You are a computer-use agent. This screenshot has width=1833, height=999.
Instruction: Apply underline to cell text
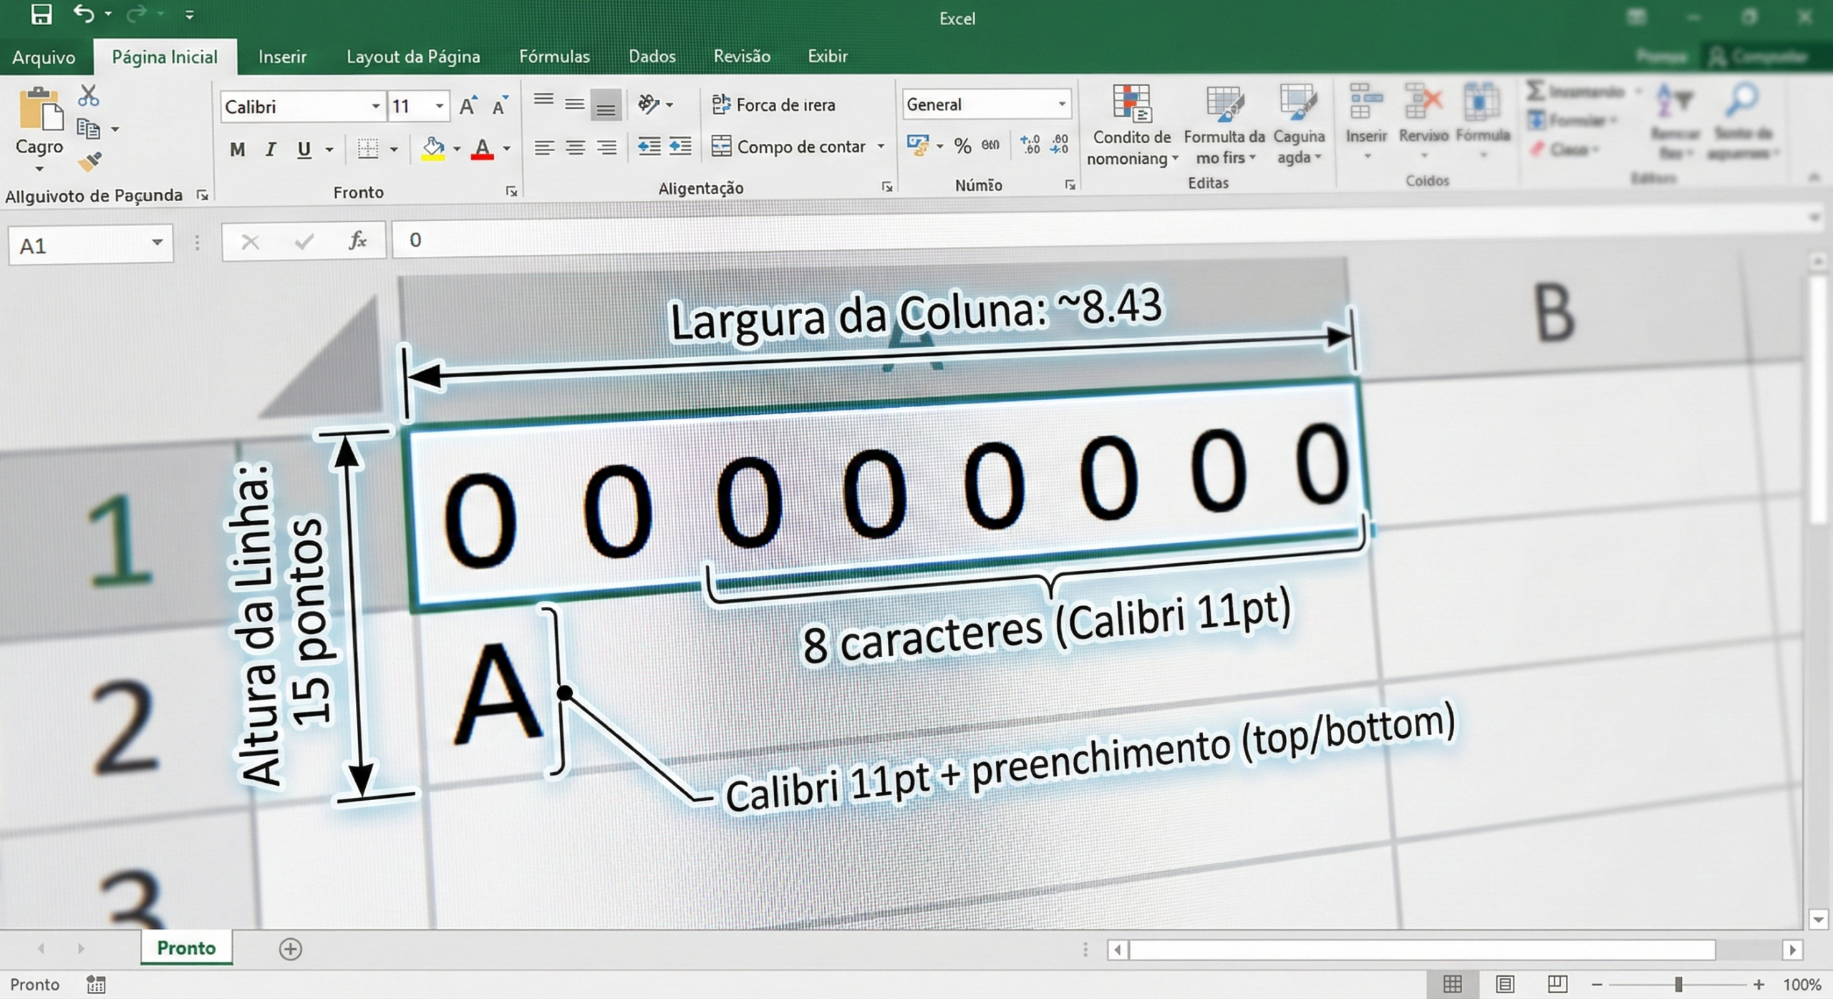(x=304, y=149)
